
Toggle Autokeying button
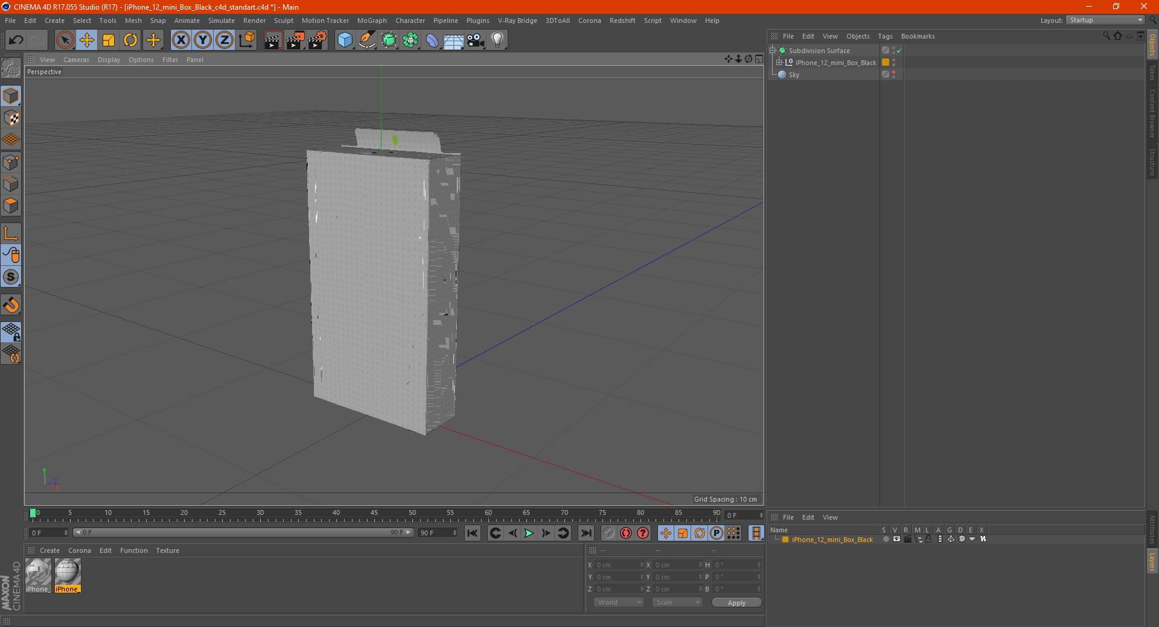(626, 533)
